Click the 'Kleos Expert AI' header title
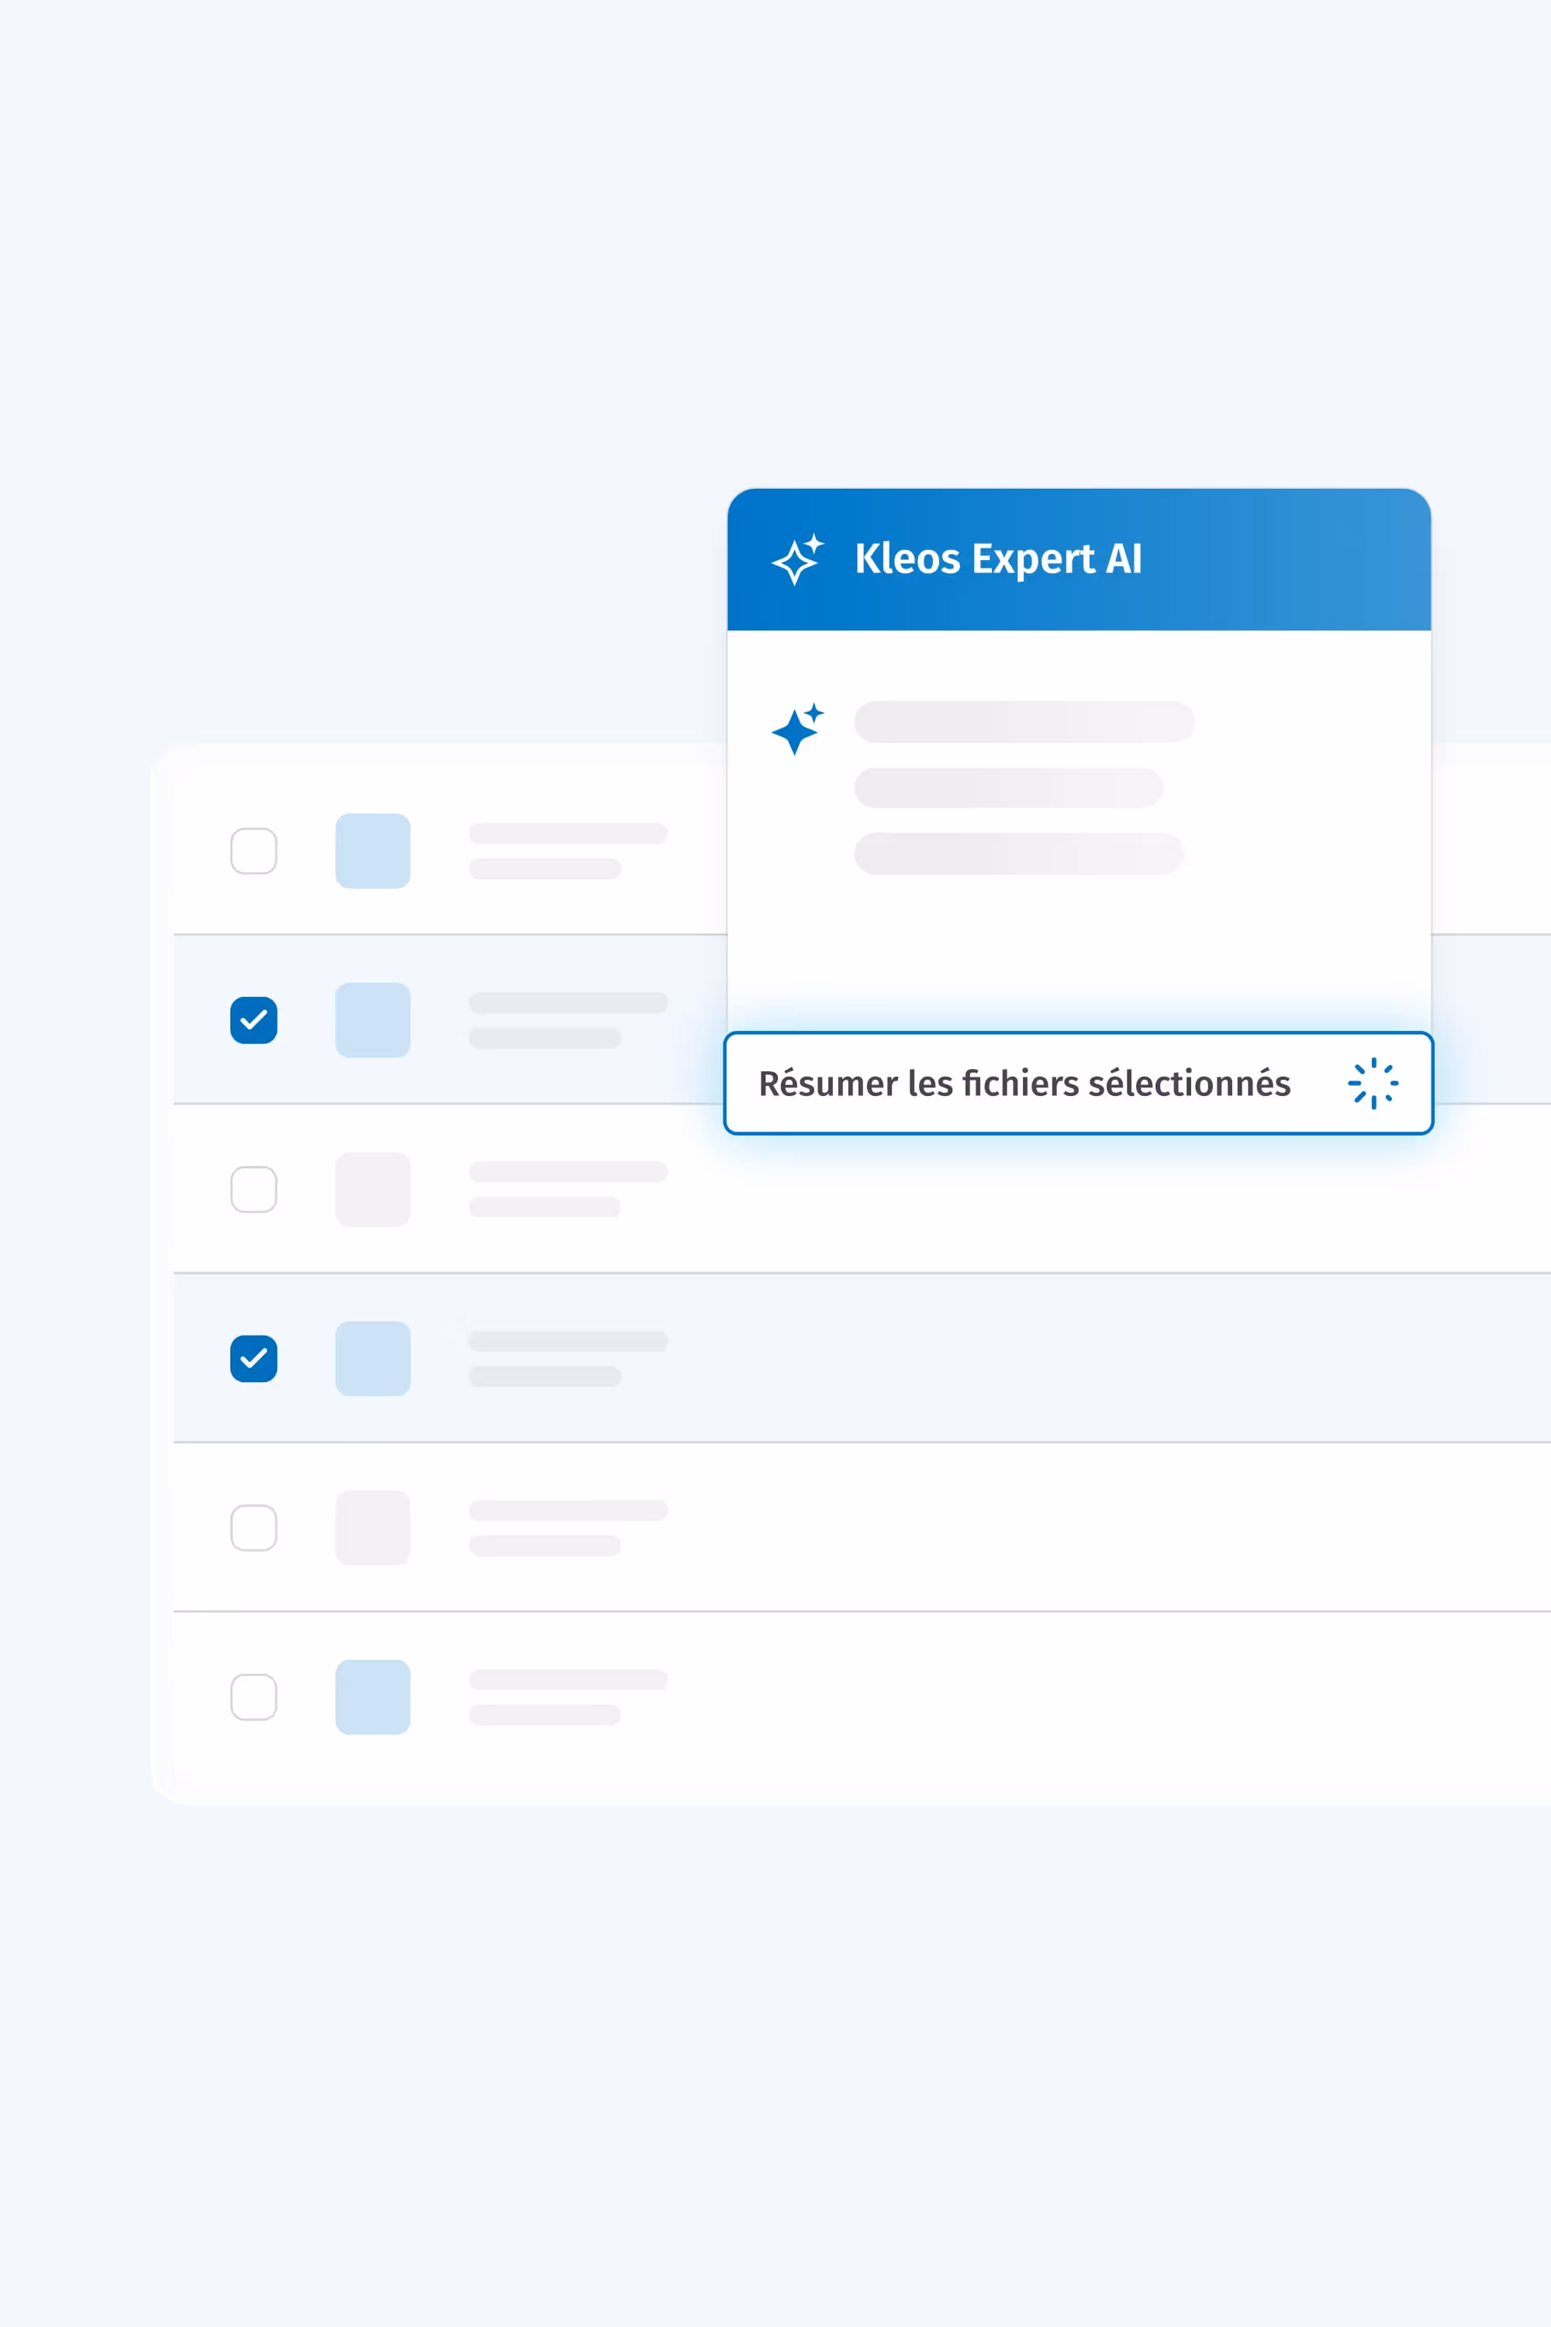This screenshot has width=1551, height=2327. (997, 559)
